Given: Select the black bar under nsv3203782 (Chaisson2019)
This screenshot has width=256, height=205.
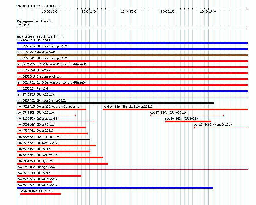Looking at the screenshot, I should [x=54, y=140].
